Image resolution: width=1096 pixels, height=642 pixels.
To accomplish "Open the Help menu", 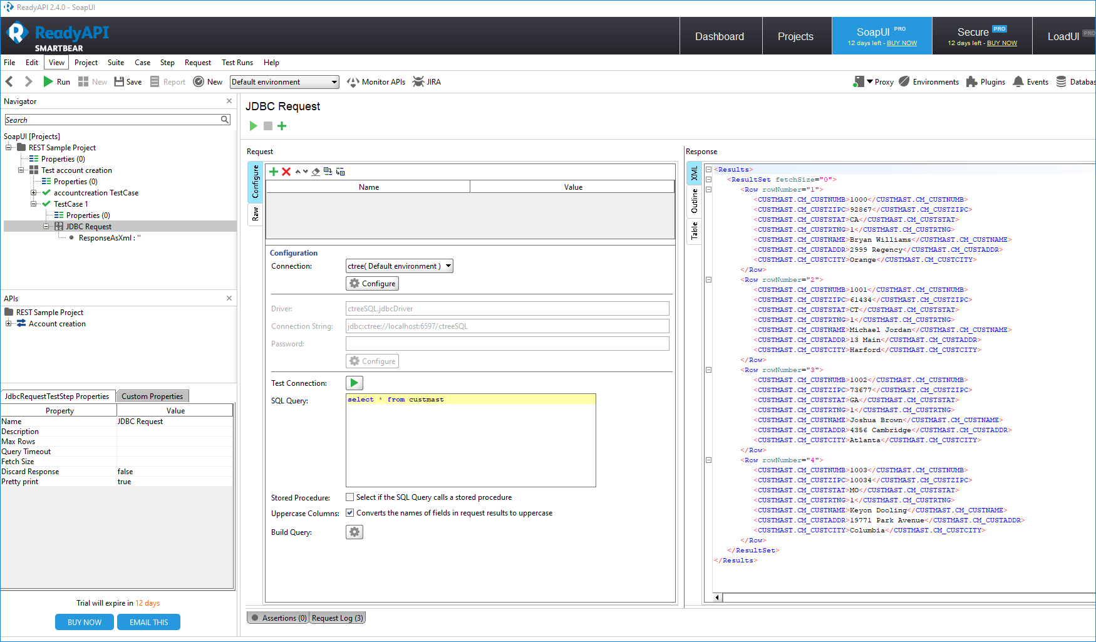I will (x=271, y=63).
